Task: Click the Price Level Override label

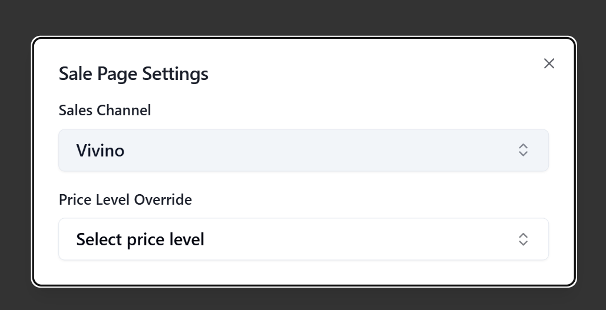Action: click(x=125, y=199)
